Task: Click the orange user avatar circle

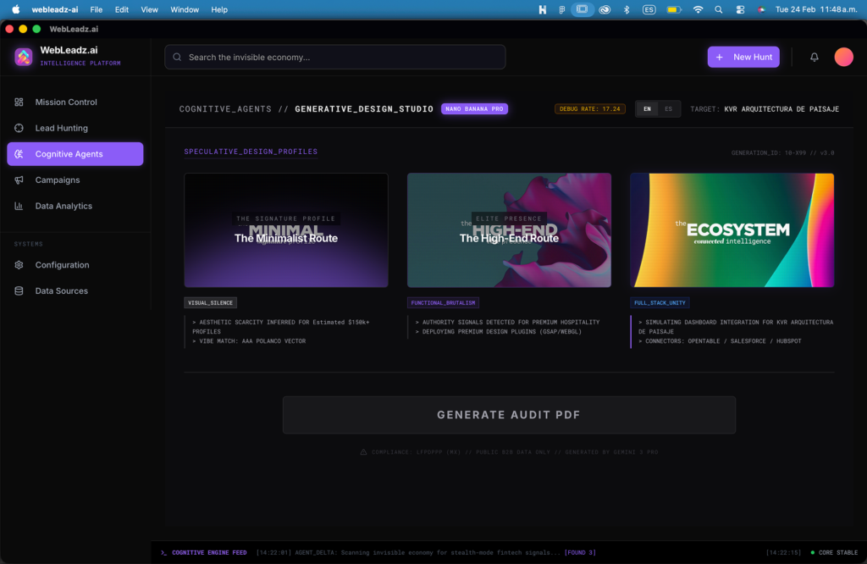Action: (843, 57)
